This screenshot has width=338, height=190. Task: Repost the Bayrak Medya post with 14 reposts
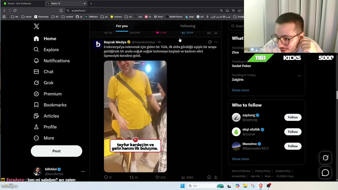(x=134, y=177)
